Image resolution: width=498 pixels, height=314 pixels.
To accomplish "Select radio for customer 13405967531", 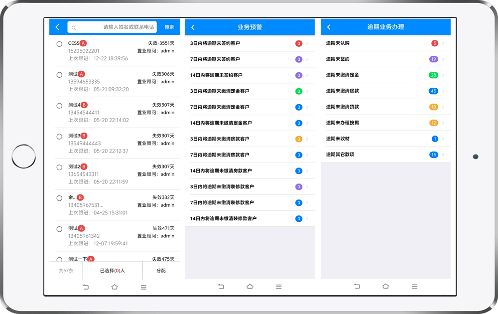I will pyautogui.click(x=59, y=198).
